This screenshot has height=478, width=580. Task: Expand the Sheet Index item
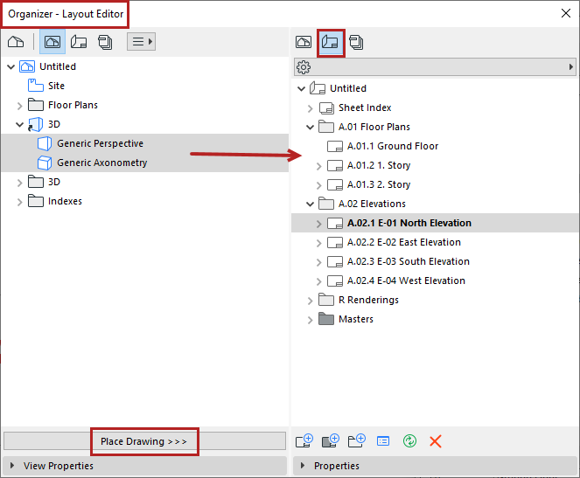pyautogui.click(x=310, y=108)
